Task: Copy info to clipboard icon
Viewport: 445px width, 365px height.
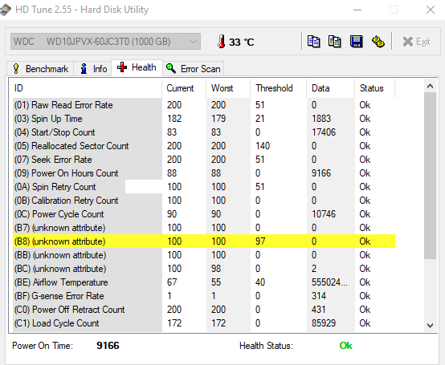Action: pos(313,42)
